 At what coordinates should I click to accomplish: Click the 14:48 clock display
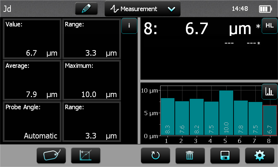coord(241,9)
